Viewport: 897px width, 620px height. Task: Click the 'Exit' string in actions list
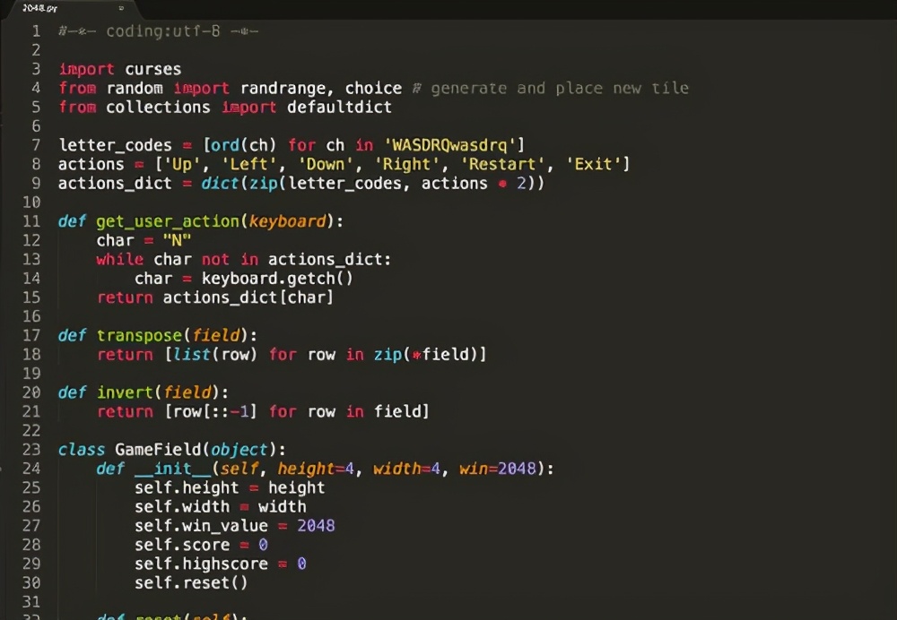point(593,164)
